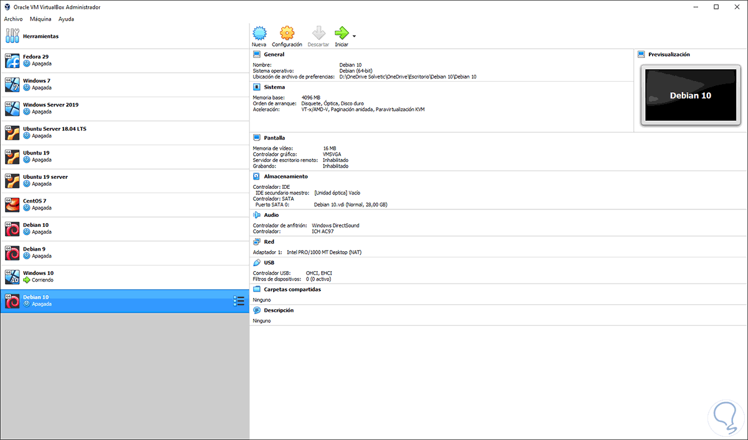Select the Ubuntu 19 VM icon
The width and height of the screenshot is (748, 440).
point(12,156)
